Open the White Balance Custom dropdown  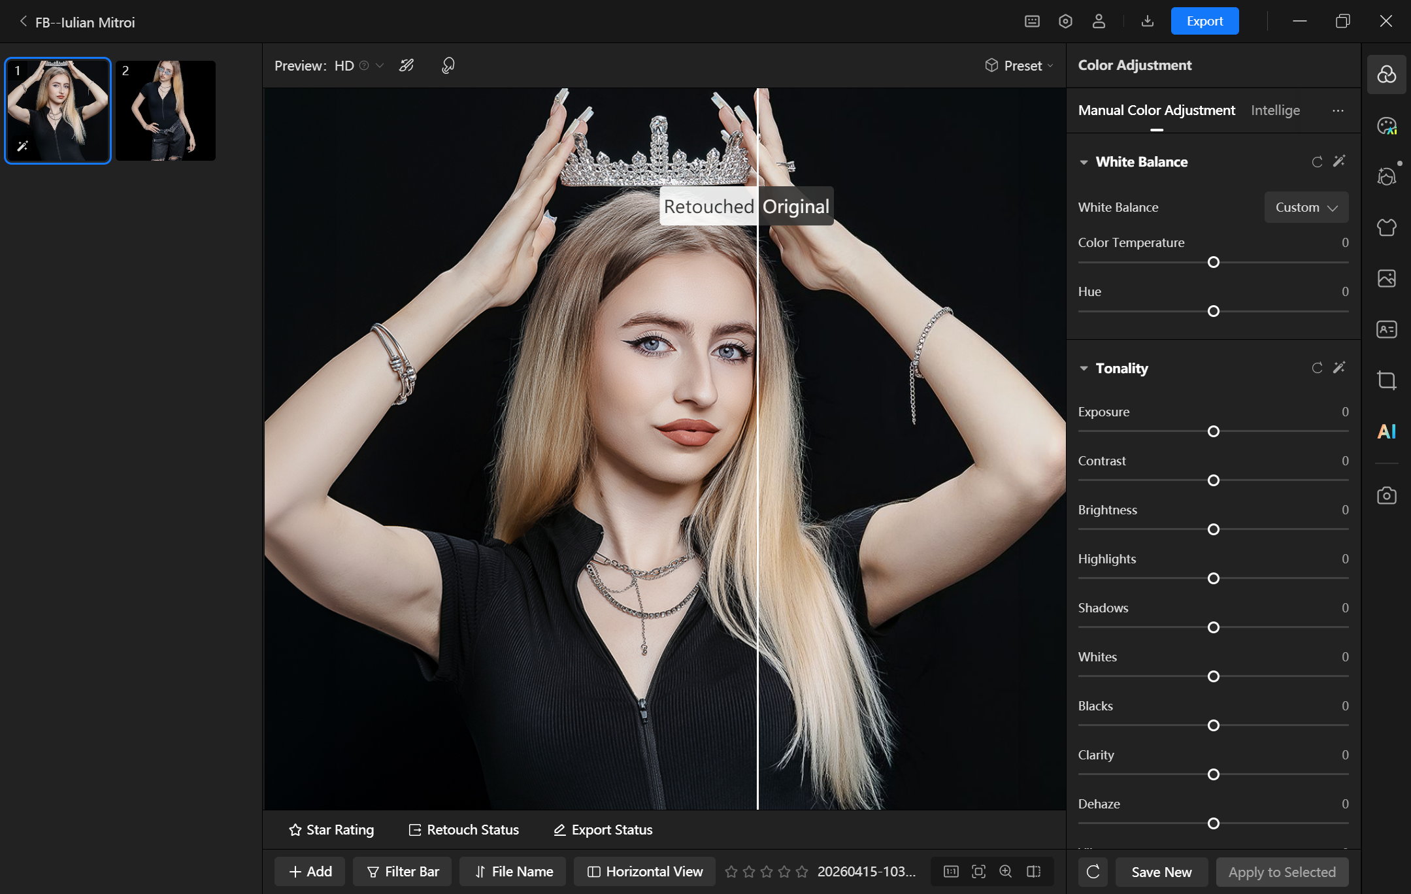(x=1306, y=207)
